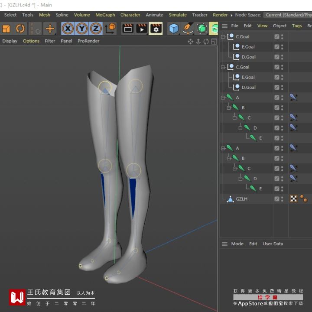Open the Render menu
The image size is (312, 312).
[220, 15]
